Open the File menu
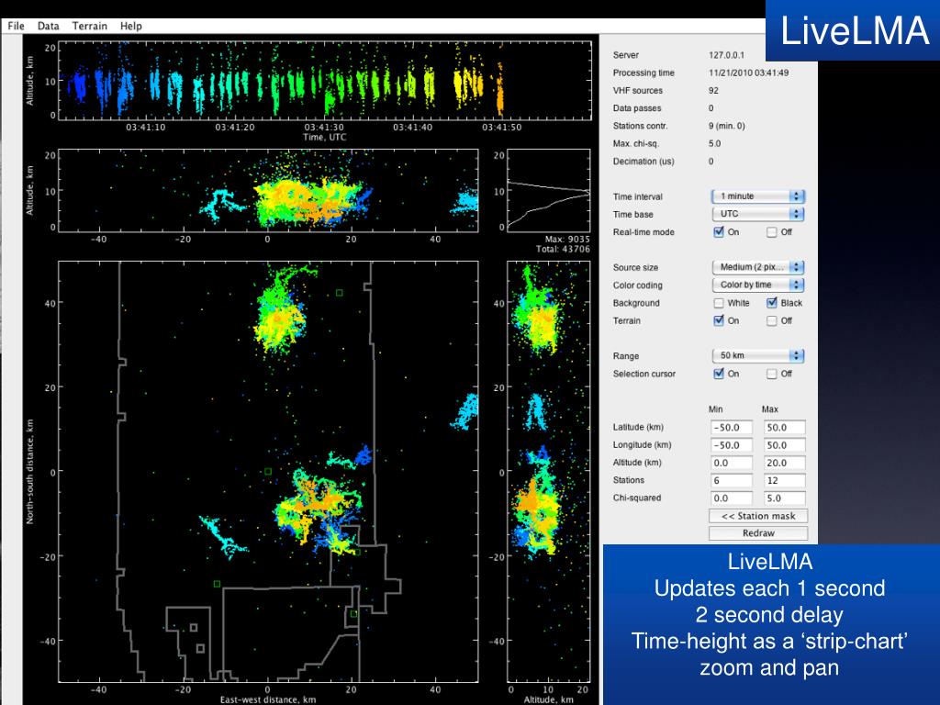The width and height of the screenshot is (940, 705). pyautogui.click(x=17, y=26)
